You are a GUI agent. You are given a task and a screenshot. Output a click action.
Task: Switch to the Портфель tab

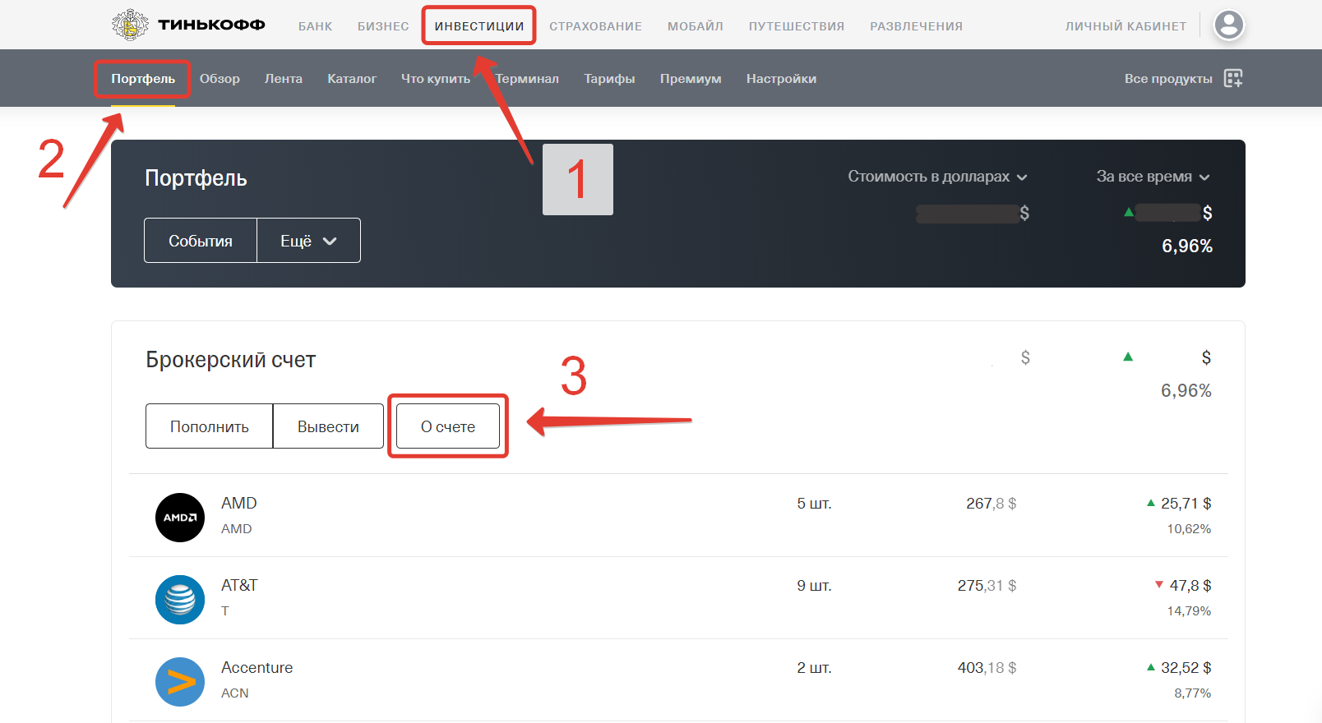[143, 79]
